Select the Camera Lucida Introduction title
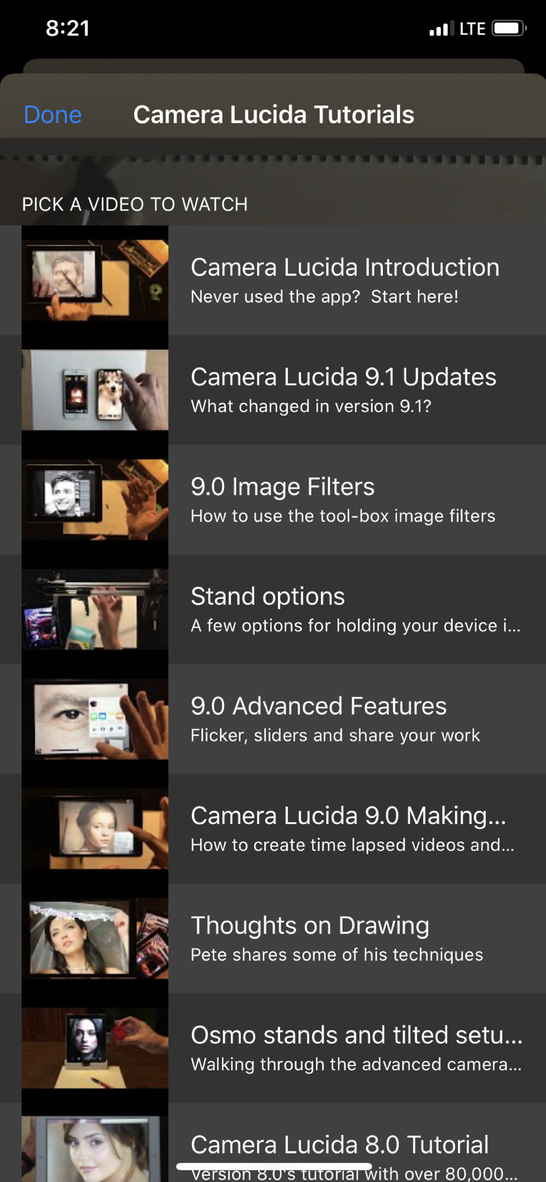This screenshot has width=546, height=1182. pos(345,267)
